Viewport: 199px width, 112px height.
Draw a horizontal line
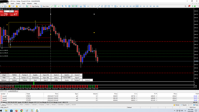pyautogui.click(x=95, y=6)
